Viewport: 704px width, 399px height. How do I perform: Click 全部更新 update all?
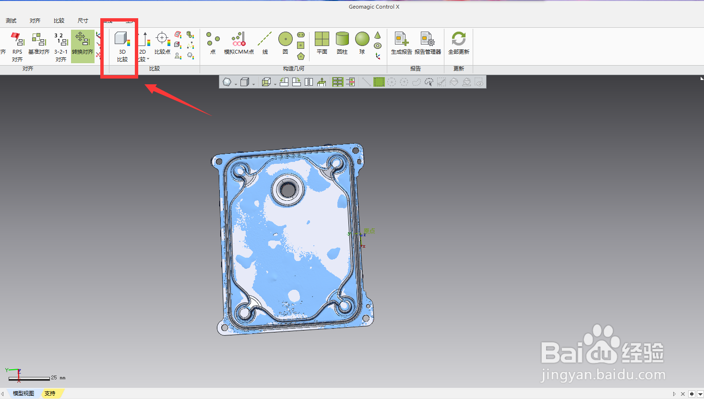pos(459,44)
